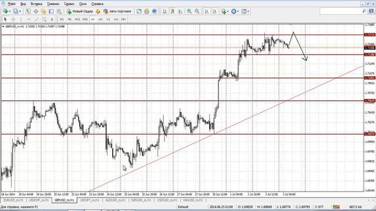This screenshot has width=376, height=211.
Task: Switch chart to full screen icon
Action: [139, 11]
